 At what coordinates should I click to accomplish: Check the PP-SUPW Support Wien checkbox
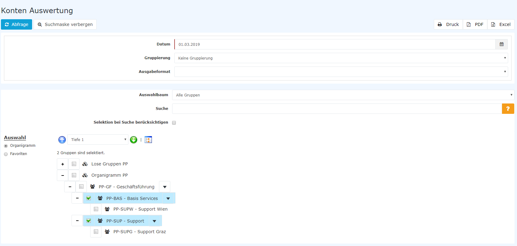coord(96,209)
